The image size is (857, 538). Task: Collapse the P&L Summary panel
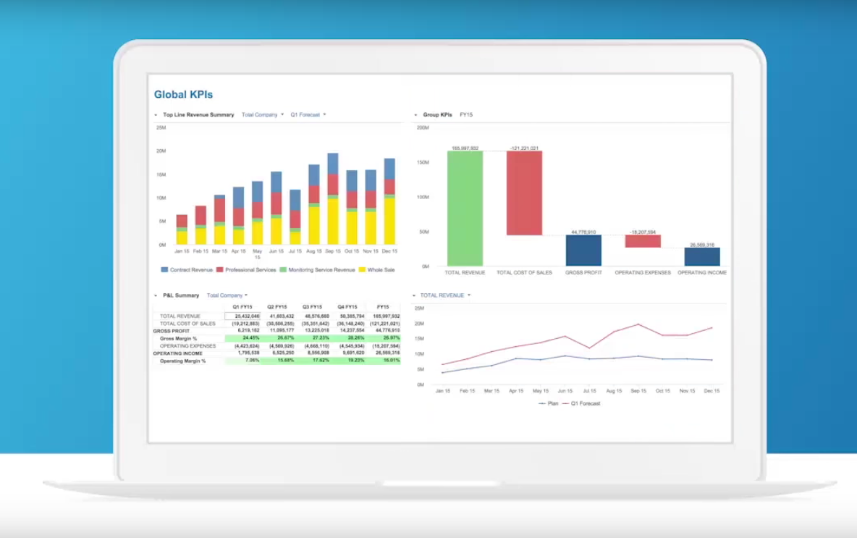click(x=156, y=295)
